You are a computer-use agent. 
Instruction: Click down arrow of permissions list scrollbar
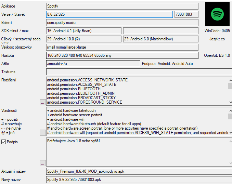click(x=230, y=102)
